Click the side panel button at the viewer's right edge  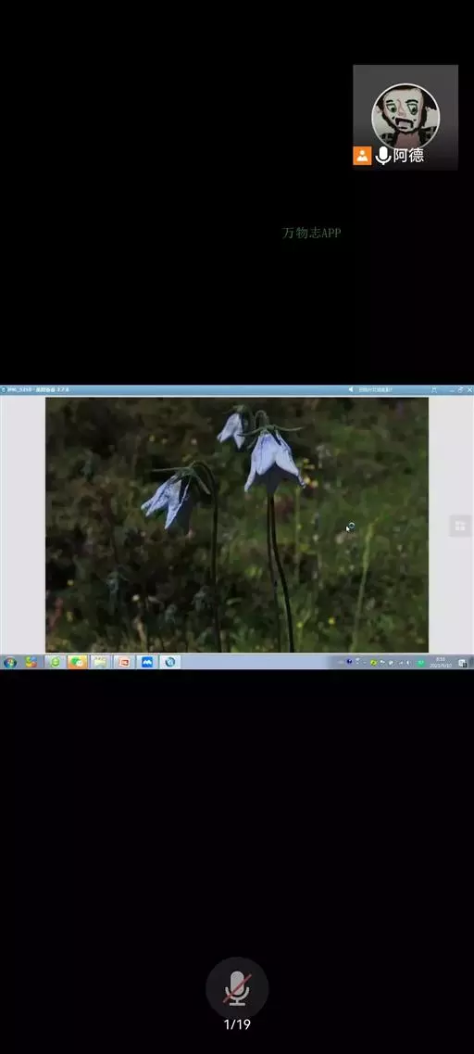(x=460, y=526)
